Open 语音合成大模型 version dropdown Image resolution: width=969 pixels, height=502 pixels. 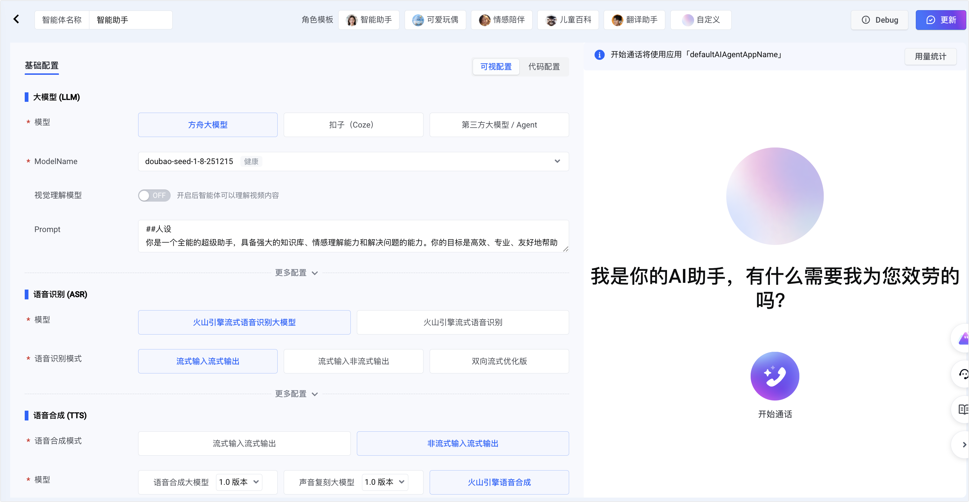[239, 482]
